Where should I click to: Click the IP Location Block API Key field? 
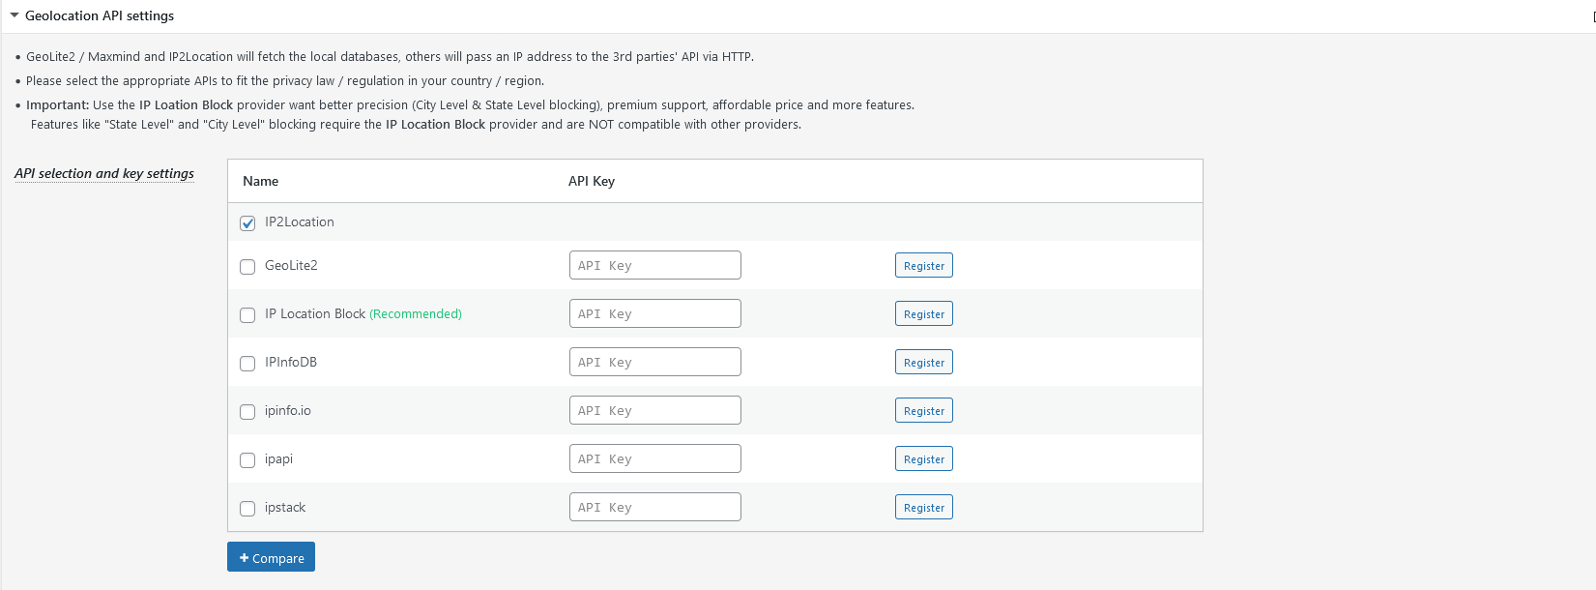655,313
